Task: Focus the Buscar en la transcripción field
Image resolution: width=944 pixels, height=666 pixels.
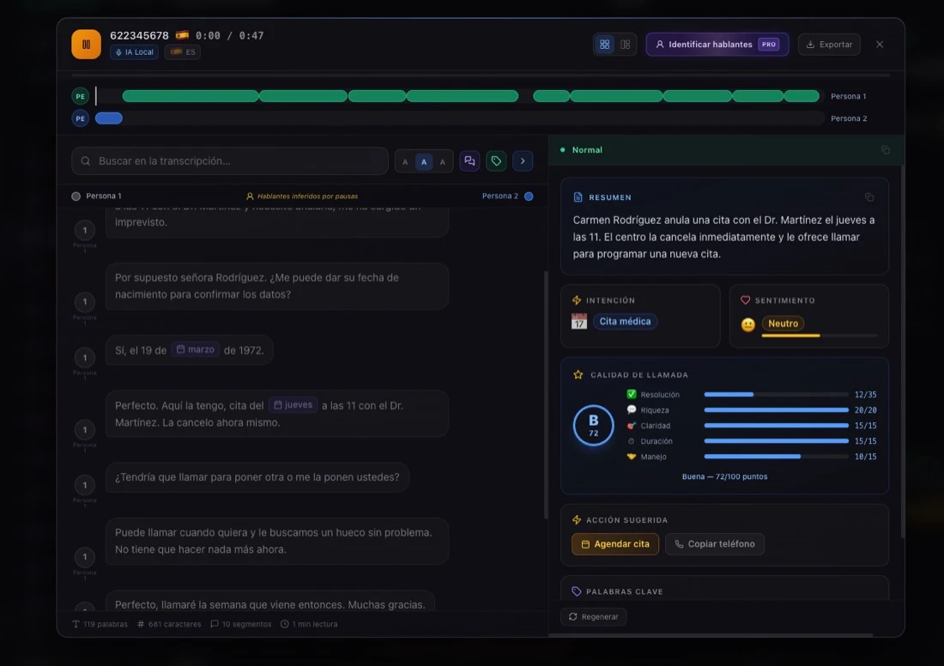Action: coord(230,161)
